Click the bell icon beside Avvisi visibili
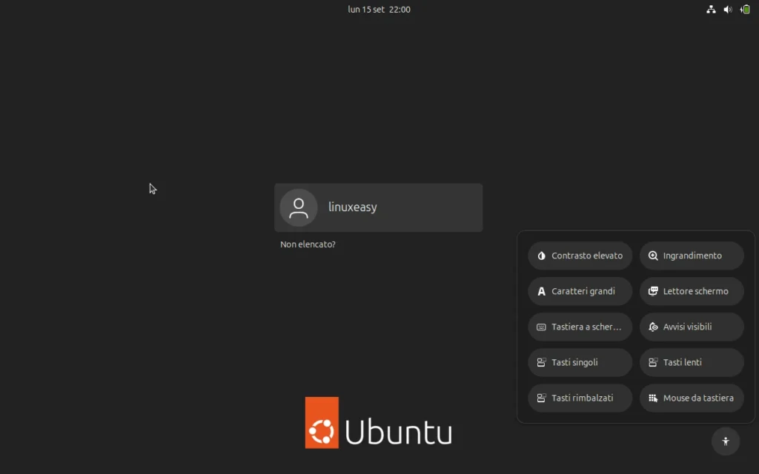Viewport: 759px width, 474px height. point(652,327)
